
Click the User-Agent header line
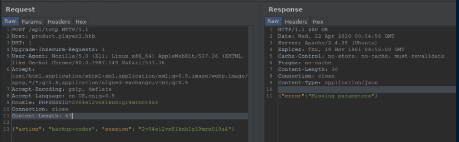click(128, 59)
